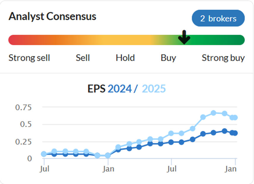Select the first data point above leftmost Jul

coord(44,154)
